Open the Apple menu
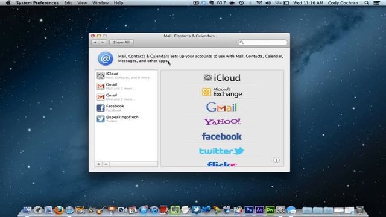The image size is (386, 217). coord(8,3)
